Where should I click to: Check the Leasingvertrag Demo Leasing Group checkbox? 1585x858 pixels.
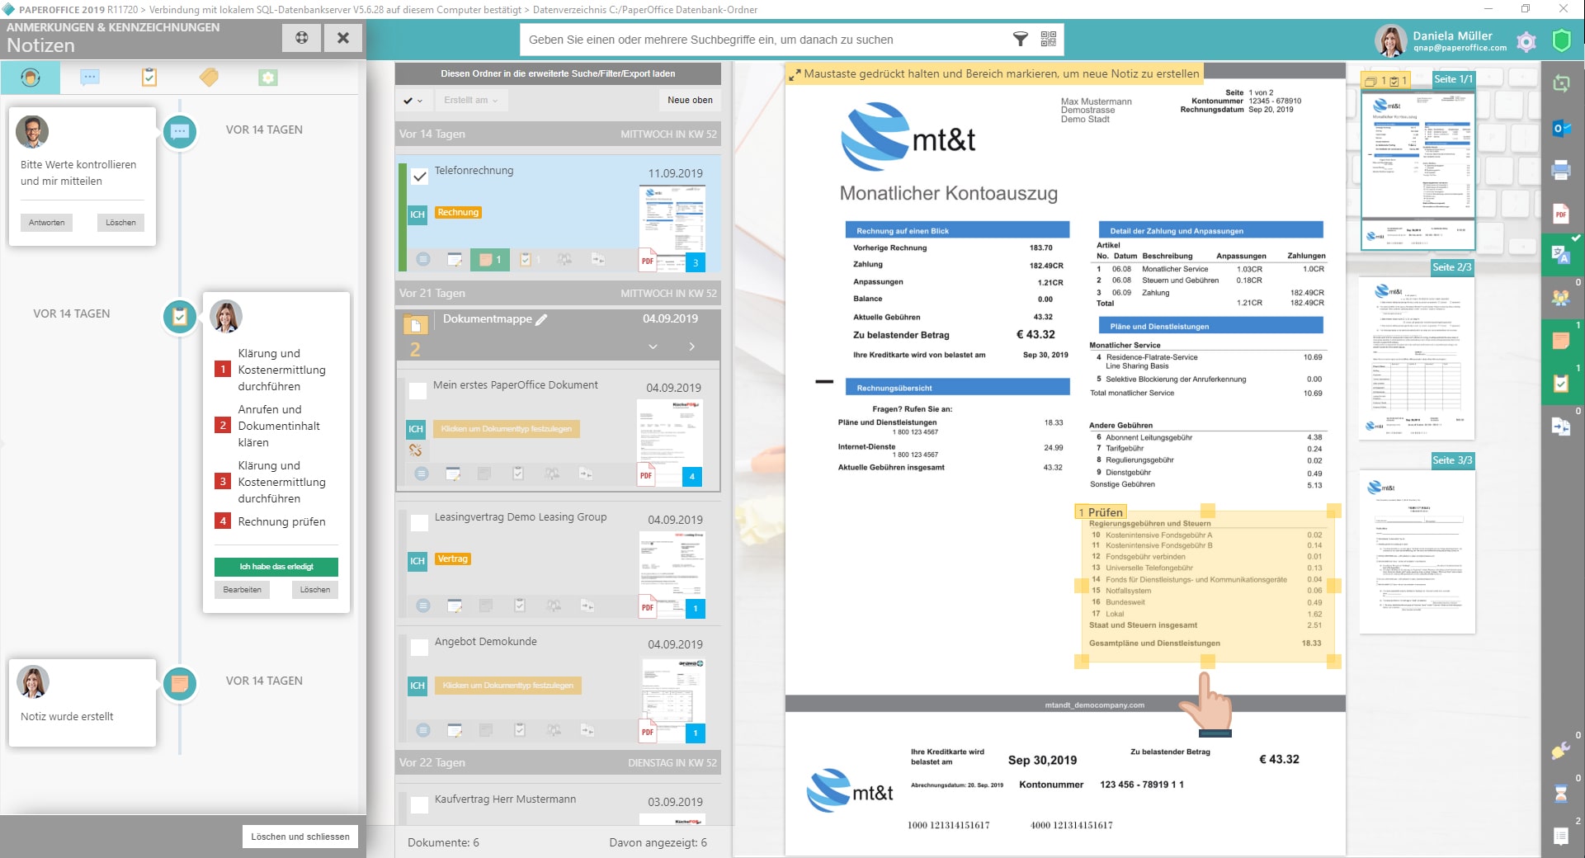pos(420,522)
